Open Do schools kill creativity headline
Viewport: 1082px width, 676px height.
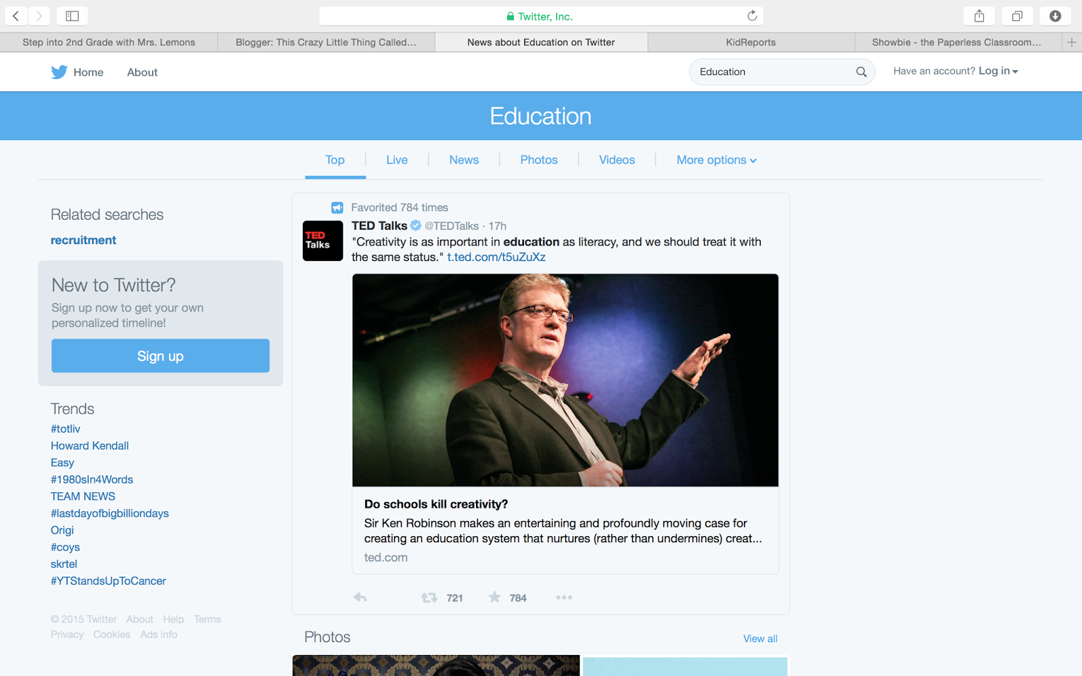click(x=436, y=504)
